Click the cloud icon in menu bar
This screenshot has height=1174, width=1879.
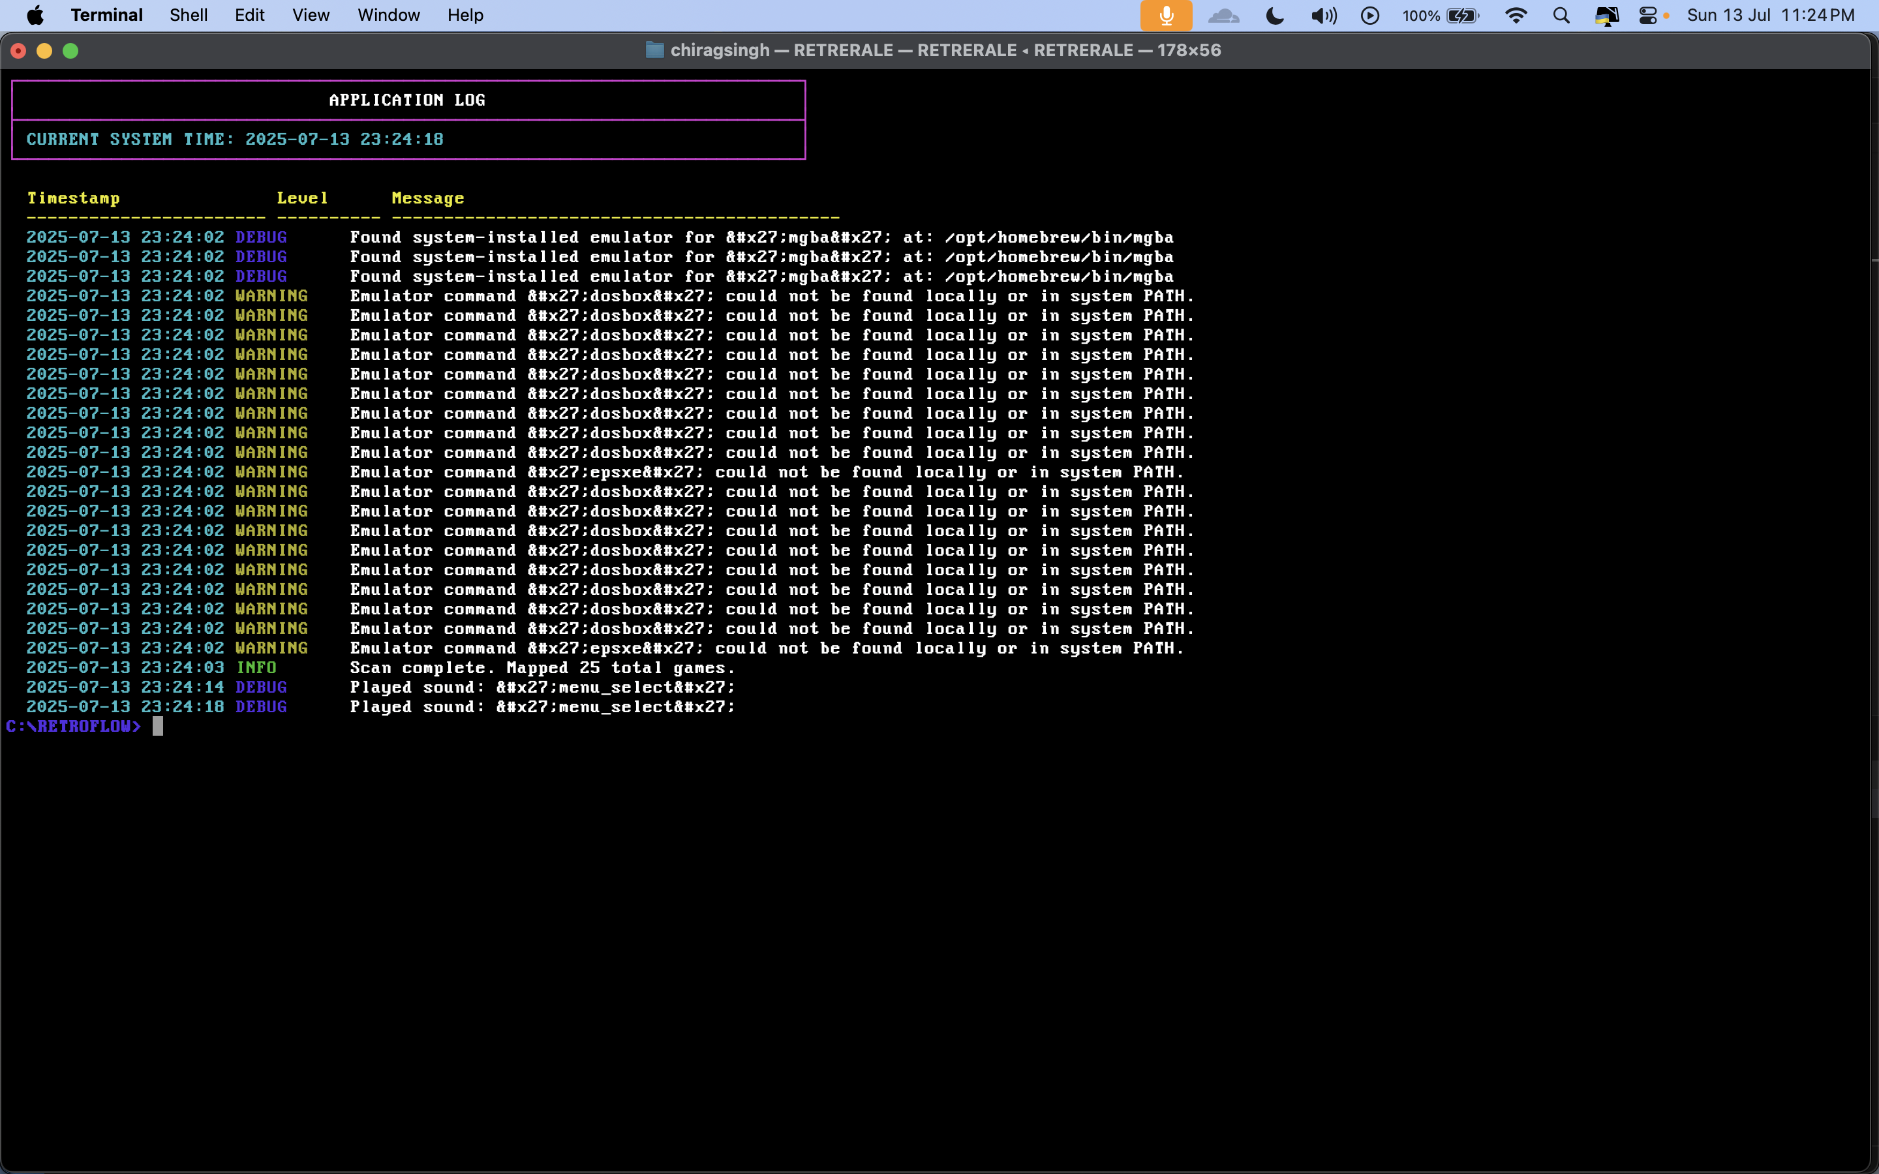coord(1224,16)
